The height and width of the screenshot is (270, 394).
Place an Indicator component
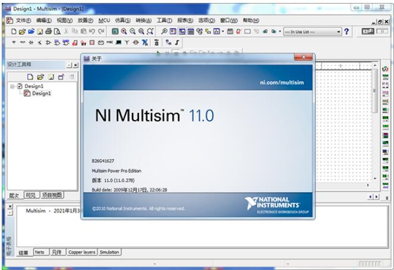coord(92,42)
